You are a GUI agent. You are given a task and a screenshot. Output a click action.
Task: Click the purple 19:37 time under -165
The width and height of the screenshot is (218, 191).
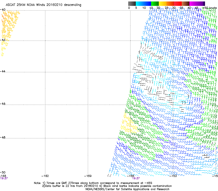tap(4, 178)
